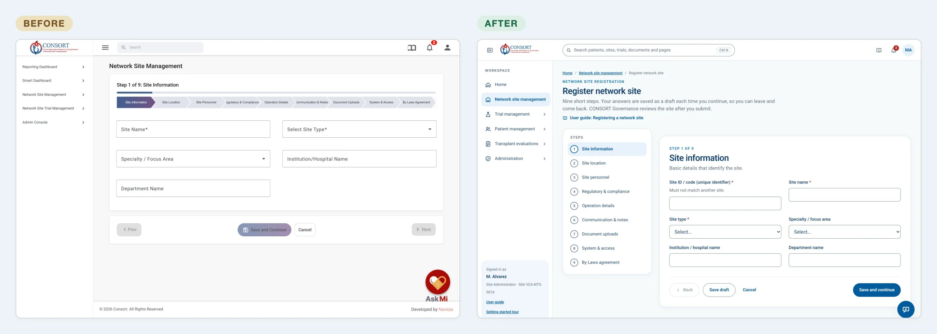This screenshot has width=937, height=334.
Task: Expand Network Site Trial Management
Action: click(x=53, y=108)
